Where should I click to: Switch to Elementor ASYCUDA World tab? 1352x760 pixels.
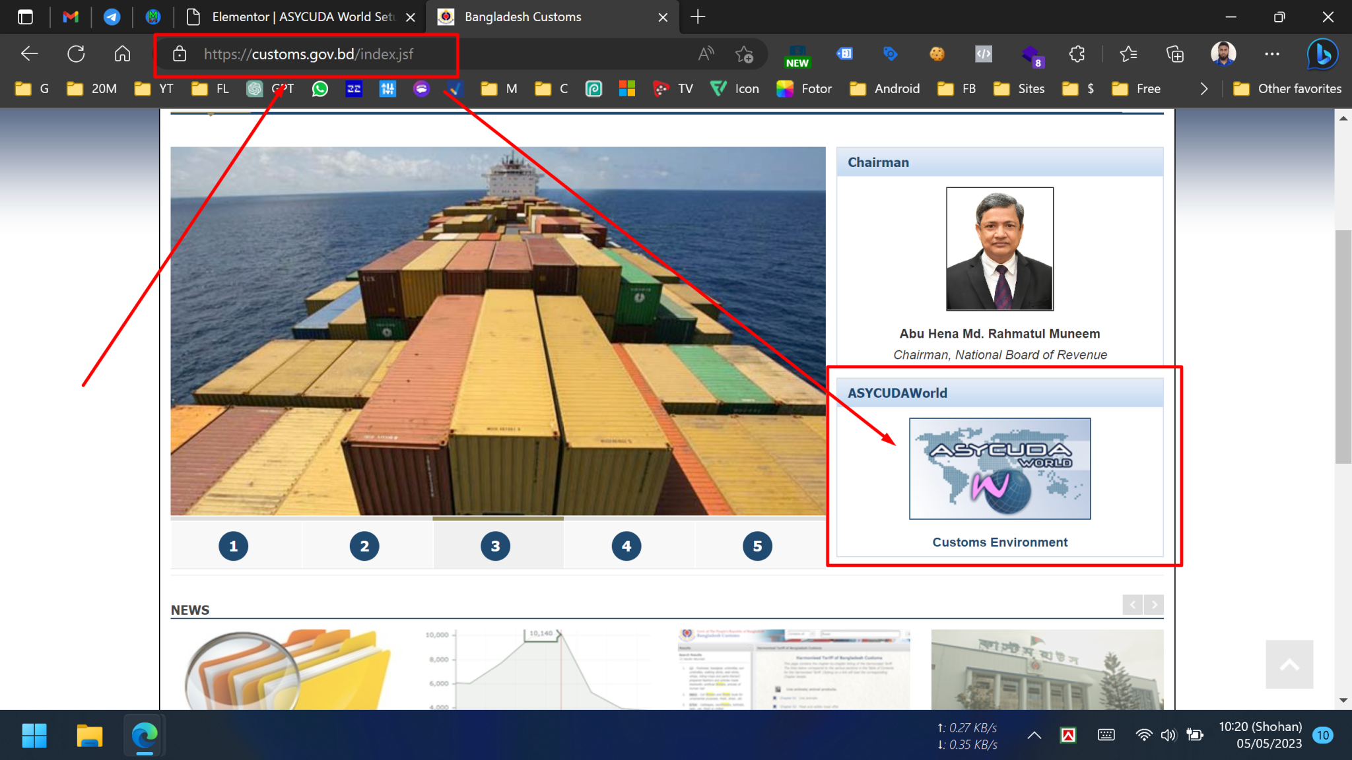pyautogui.click(x=300, y=17)
